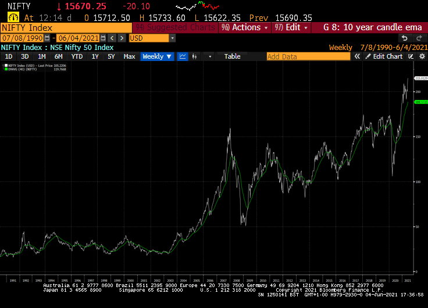The image size is (428, 308).
Task: Click the green EMA value label on axis
Action: pos(421,102)
